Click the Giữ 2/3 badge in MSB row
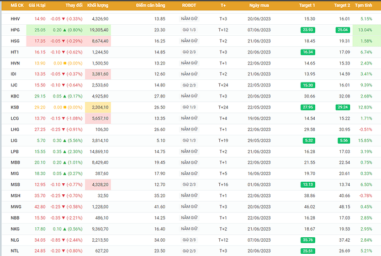Screen dimensions: 381x256 189,184
